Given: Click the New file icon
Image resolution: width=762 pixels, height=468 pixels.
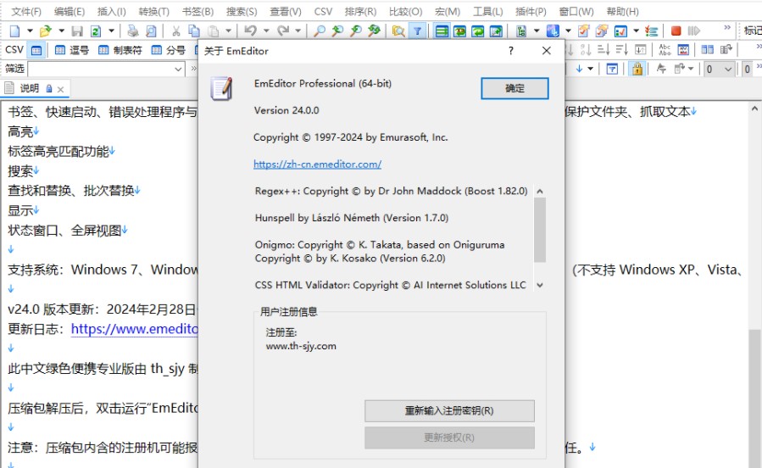Looking at the screenshot, I should tap(15, 31).
